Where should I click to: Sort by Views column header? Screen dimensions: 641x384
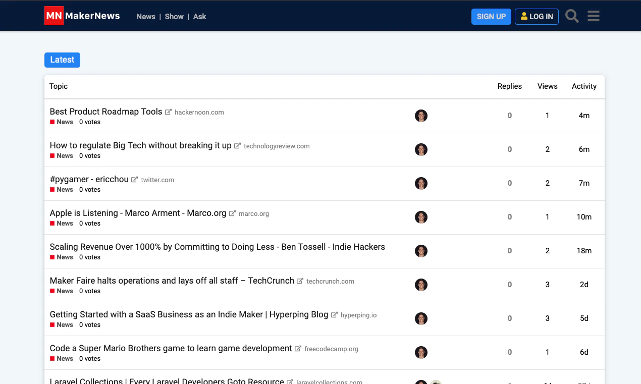pyautogui.click(x=548, y=86)
